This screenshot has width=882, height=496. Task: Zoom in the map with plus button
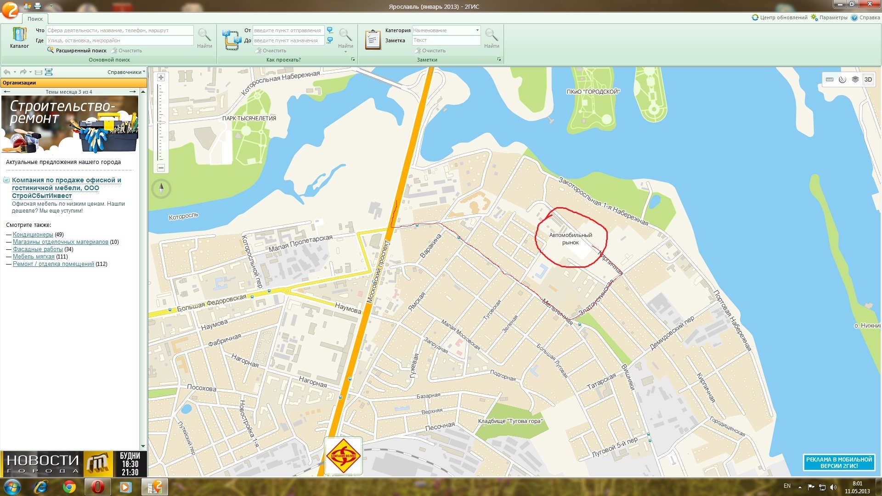click(x=161, y=78)
